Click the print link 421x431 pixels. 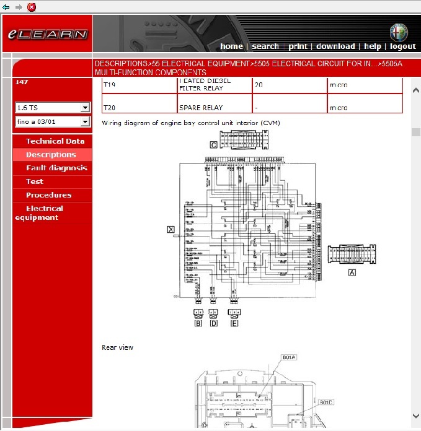click(x=298, y=46)
